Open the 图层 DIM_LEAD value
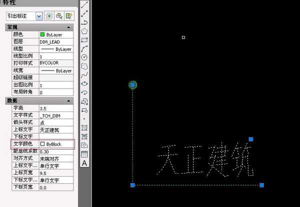This screenshot has height=207, width=300. click(56, 42)
